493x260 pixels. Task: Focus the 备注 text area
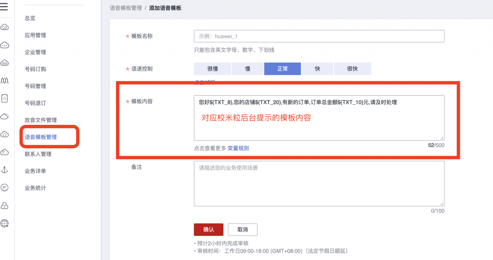(x=319, y=184)
